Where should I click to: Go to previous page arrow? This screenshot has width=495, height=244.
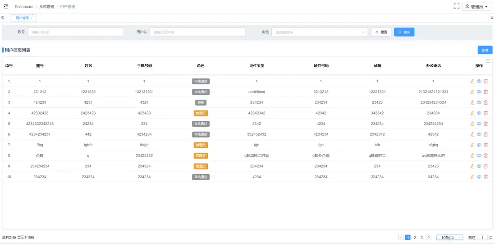pyautogui.click(x=401, y=237)
